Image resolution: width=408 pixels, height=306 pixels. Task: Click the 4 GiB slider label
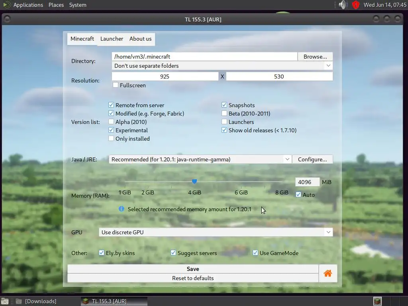(x=194, y=192)
